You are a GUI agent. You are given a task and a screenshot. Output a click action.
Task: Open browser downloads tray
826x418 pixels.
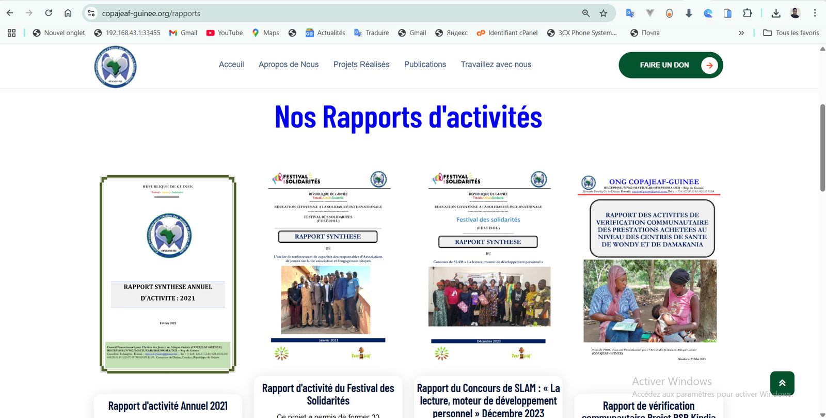click(776, 13)
